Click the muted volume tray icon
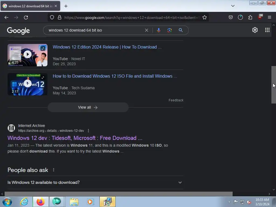 pyautogui.click(x=249, y=202)
